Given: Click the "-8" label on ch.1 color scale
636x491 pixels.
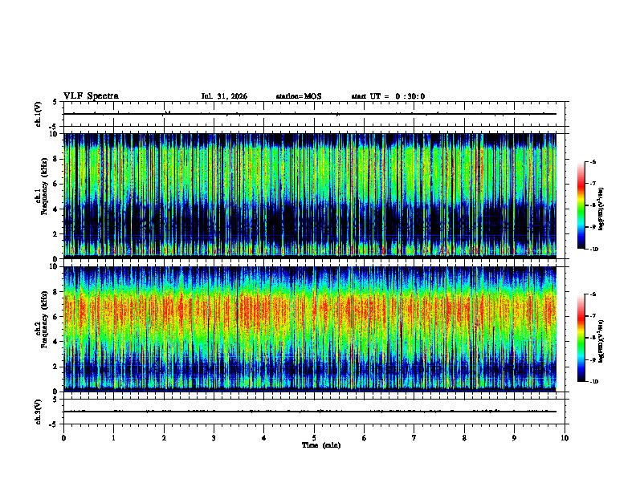Looking at the screenshot, I should 593,205.
